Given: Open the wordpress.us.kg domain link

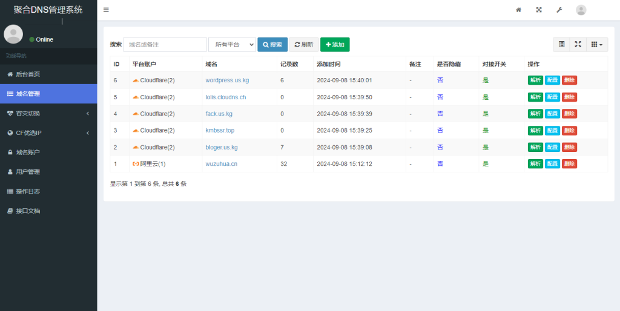Looking at the screenshot, I should tap(228, 80).
